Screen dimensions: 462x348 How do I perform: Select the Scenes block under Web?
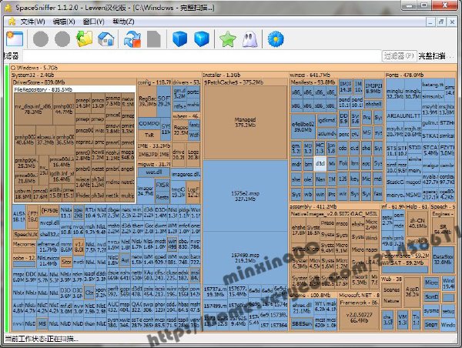coord(391,289)
